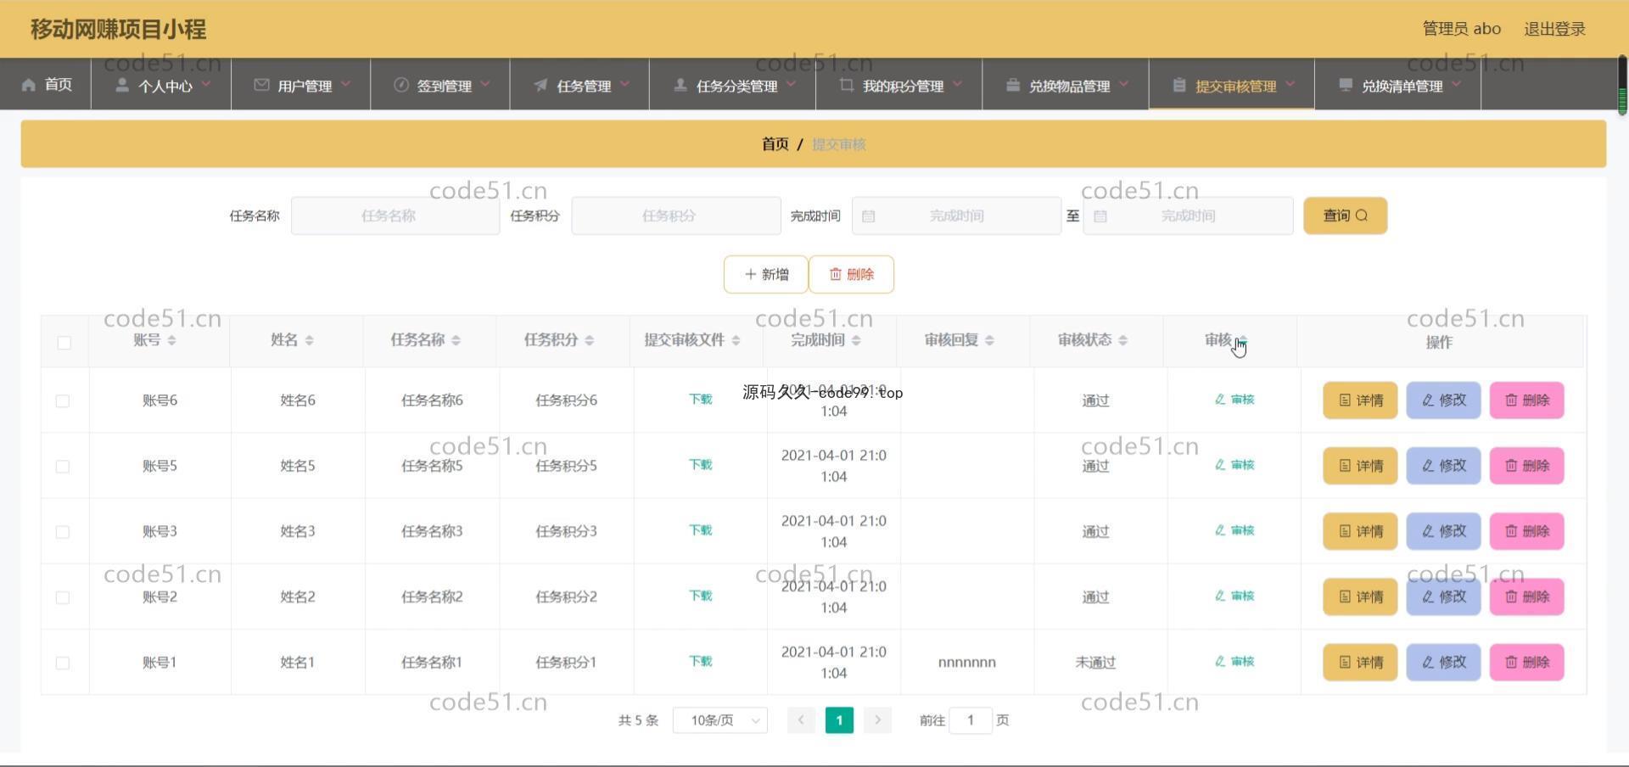
Task: Expand the 任务管理 menu chevron
Action: (625, 84)
